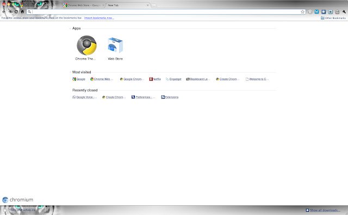Click the chromium logo at page bottom
This screenshot has height=215, width=348.
coord(18,200)
